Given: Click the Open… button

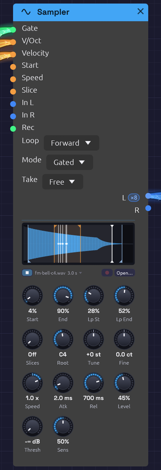Looking at the screenshot, I should (124, 273).
